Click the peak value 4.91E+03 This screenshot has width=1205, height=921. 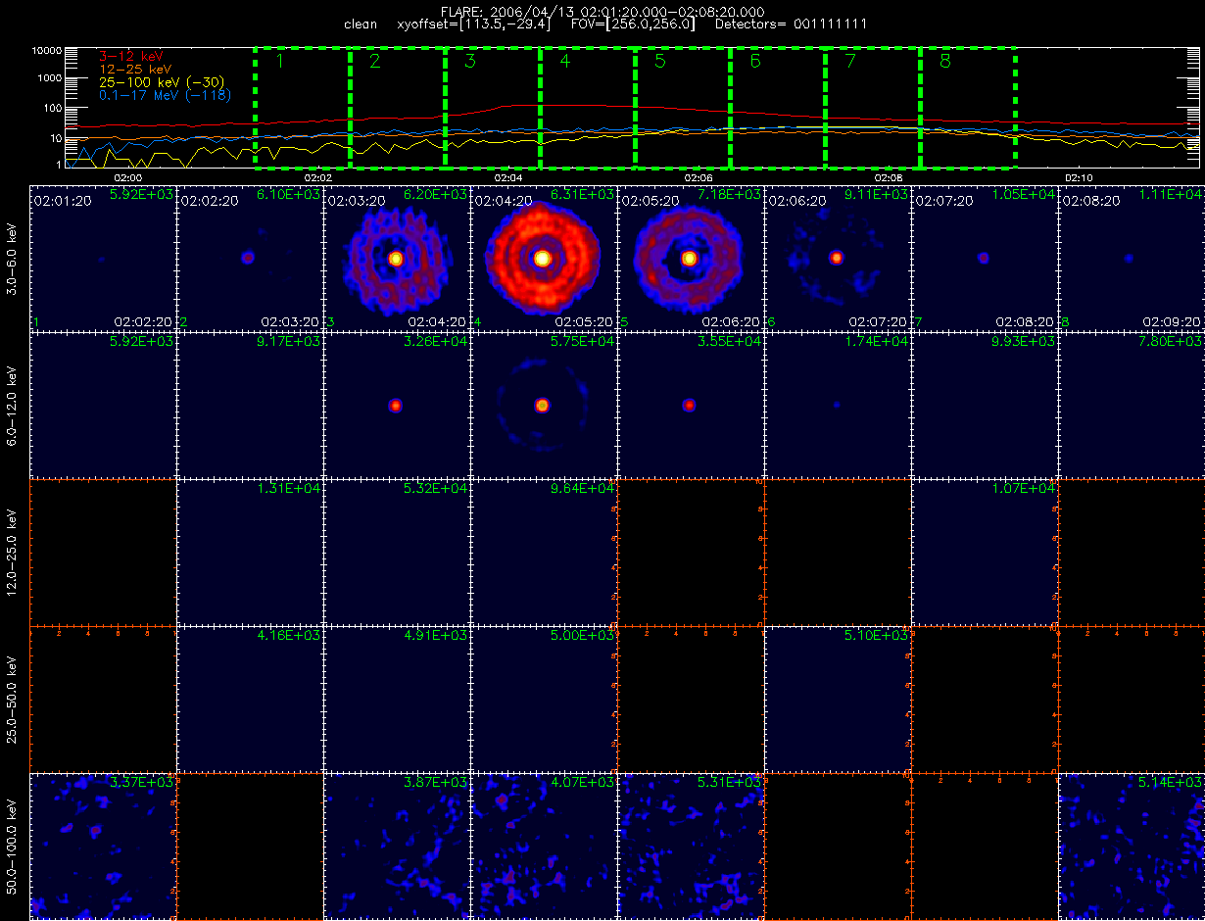click(436, 635)
